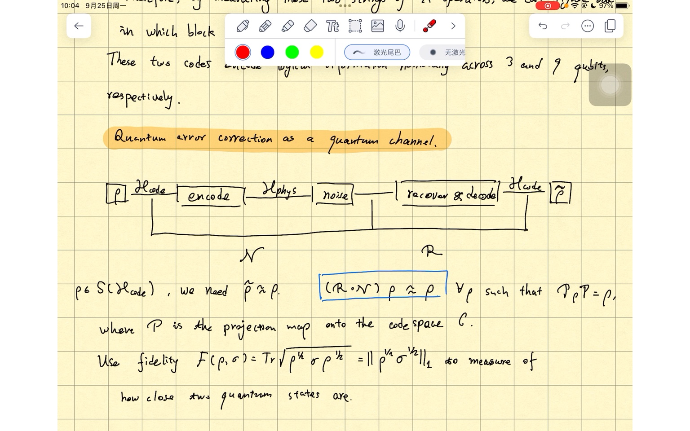The width and height of the screenshot is (690, 431).
Task: Open the more options ellipsis menu
Action: tap(588, 26)
